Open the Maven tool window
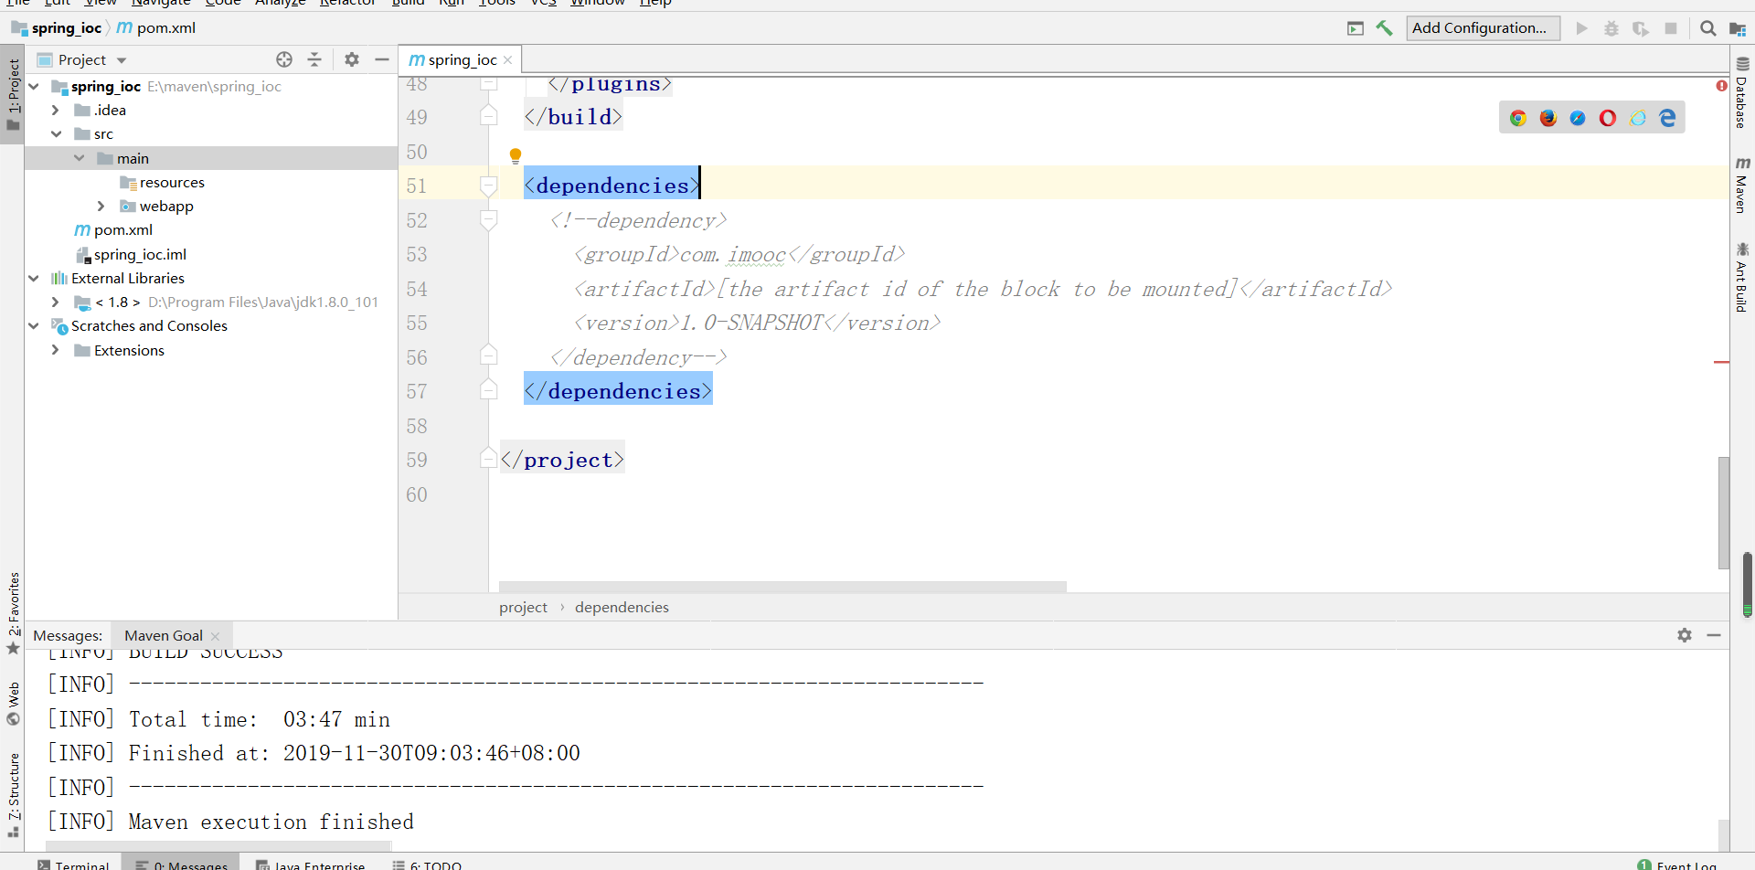Screen dimensions: 1755x870 (x=1742, y=186)
